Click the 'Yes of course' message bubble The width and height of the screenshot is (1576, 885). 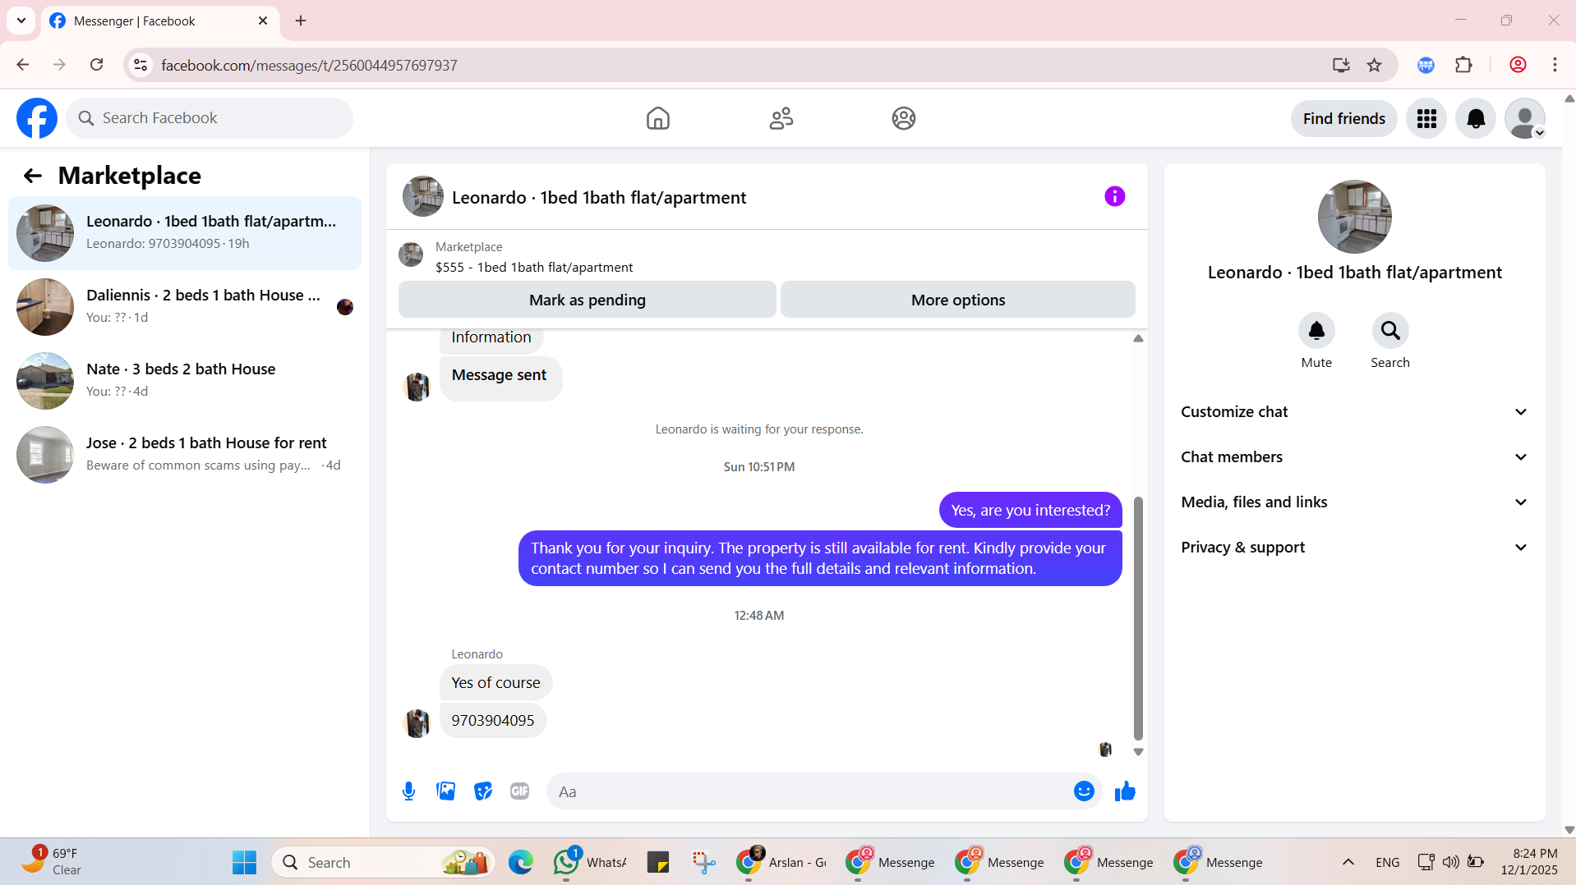point(495,683)
